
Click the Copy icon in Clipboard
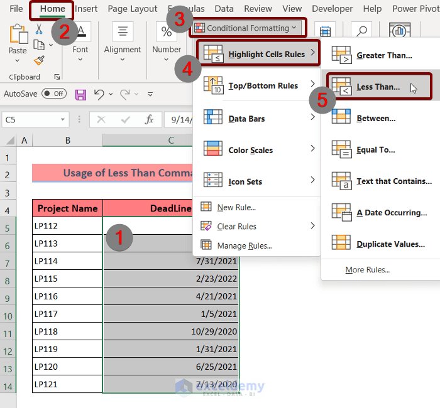pos(39,45)
